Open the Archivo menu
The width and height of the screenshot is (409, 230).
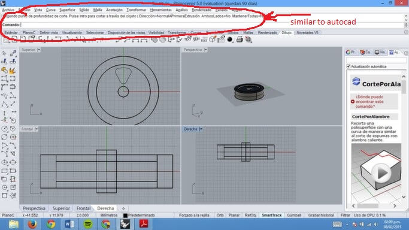click(x=8, y=10)
